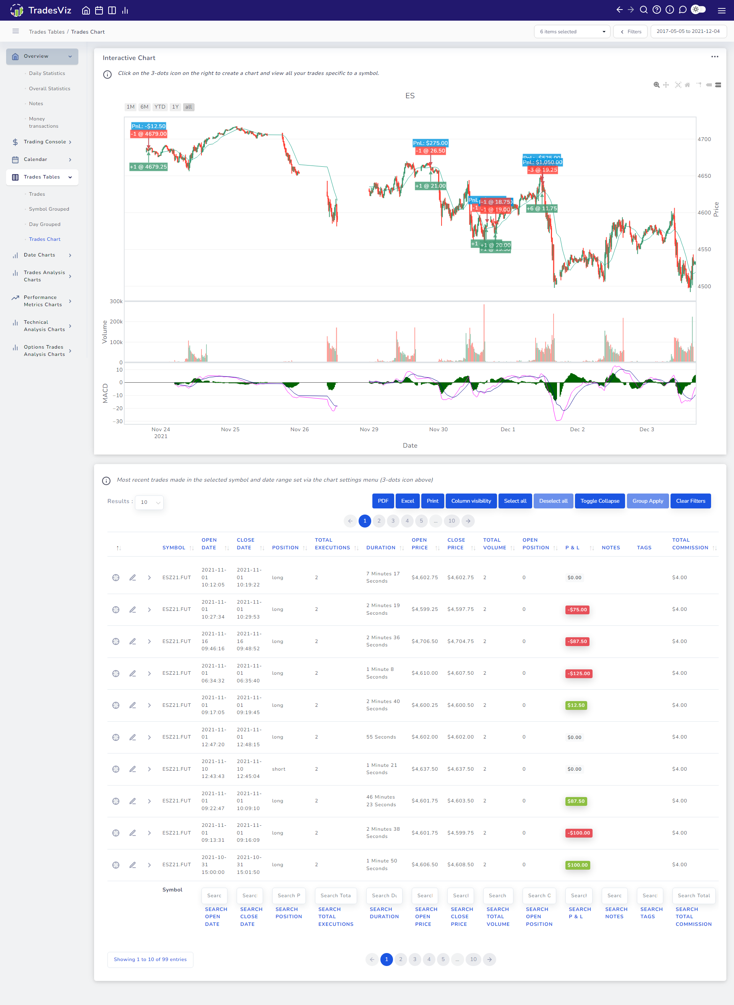The height and width of the screenshot is (1005, 734).
Task: Click the Group Apply button
Action: click(x=648, y=500)
